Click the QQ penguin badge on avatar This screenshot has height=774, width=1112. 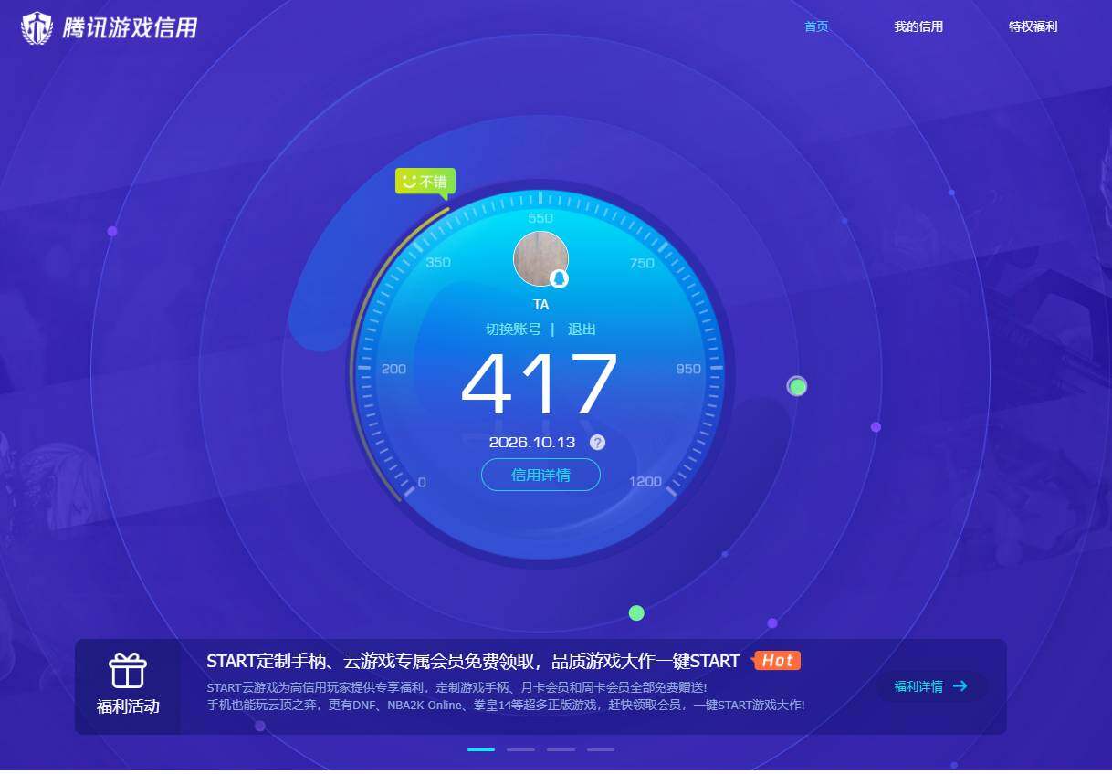[560, 278]
